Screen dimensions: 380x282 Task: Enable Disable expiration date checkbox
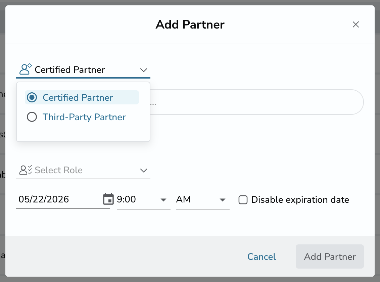point(243,200)
